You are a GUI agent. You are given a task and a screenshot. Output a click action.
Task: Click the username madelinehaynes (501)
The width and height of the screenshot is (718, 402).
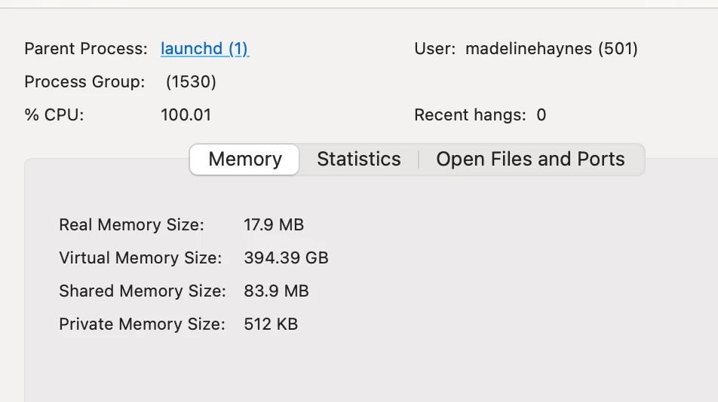(x=551, y=49)
